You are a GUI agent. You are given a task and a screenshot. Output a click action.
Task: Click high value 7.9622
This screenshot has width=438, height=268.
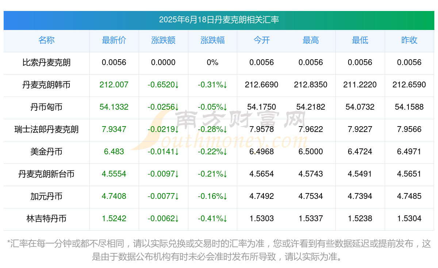[311, 129]
